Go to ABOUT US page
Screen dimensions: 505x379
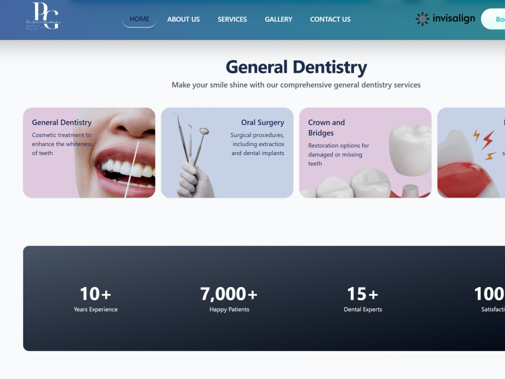coord(183,19)
